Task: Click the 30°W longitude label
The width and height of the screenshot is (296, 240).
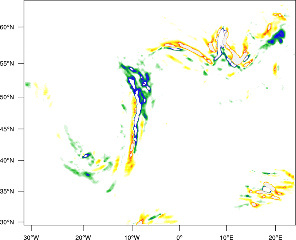Action: (x=31, y=237)
